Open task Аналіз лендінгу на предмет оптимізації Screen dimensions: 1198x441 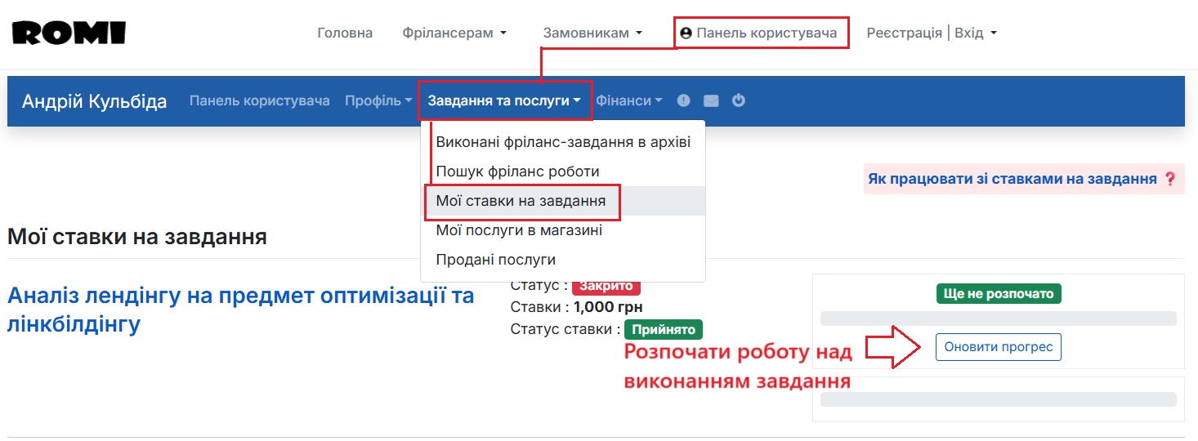[x=240, y=310]
